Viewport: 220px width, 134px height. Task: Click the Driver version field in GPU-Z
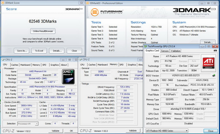pyautogui.click(x=188, y=109)
